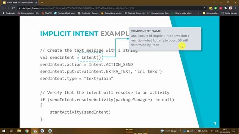Open the Comprehensive Gui... bookmark
The image size is (239, 134).
158,13
